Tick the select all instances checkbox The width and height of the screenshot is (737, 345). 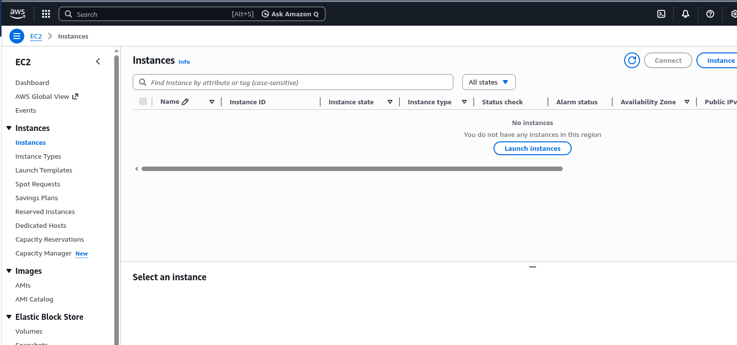pyautogui.click(x=143, y=101)
